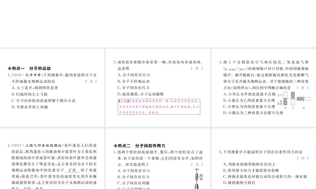Image resolution: width=316 pixels, height=189 pixels.
Task: Click answer D in question 6 brackets
Action: click(303, 158)
